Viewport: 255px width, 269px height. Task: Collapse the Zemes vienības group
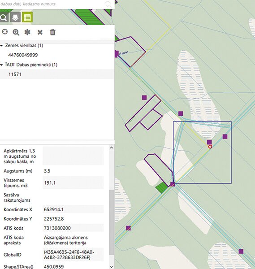click(x=1, y=46)
